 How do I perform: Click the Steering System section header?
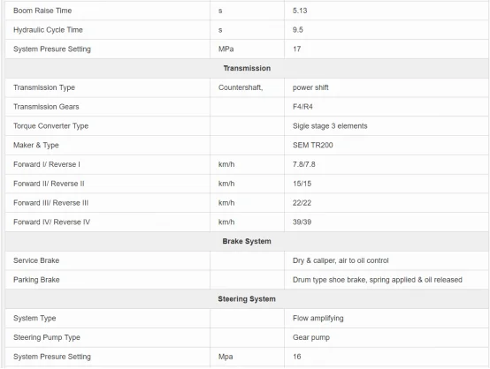(x=247, y=299)
